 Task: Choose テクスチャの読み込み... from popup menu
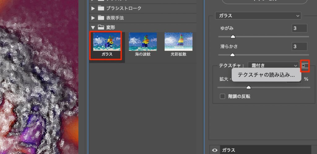[x=266, y=75]
